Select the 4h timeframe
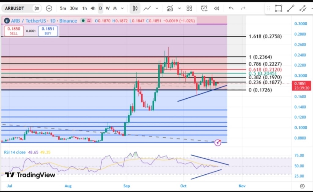 point(93,8)
